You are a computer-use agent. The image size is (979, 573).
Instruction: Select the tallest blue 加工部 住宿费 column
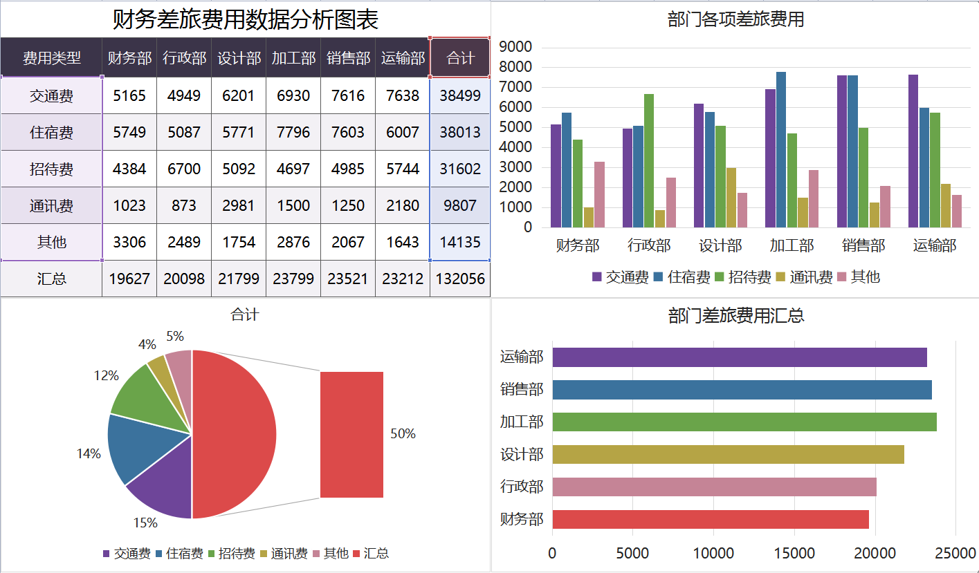[x=781, y=149]
